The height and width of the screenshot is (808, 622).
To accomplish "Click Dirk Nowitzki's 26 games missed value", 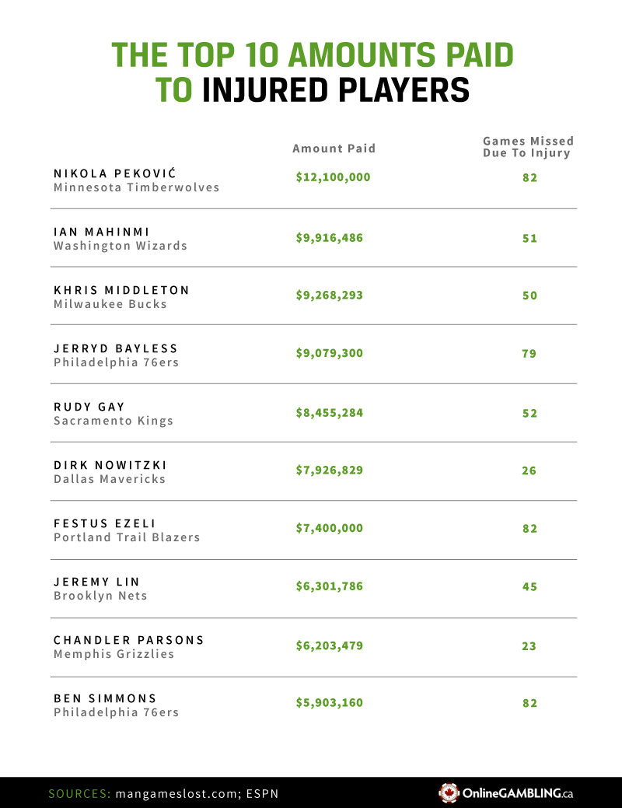I will click(x=529, y=470).
